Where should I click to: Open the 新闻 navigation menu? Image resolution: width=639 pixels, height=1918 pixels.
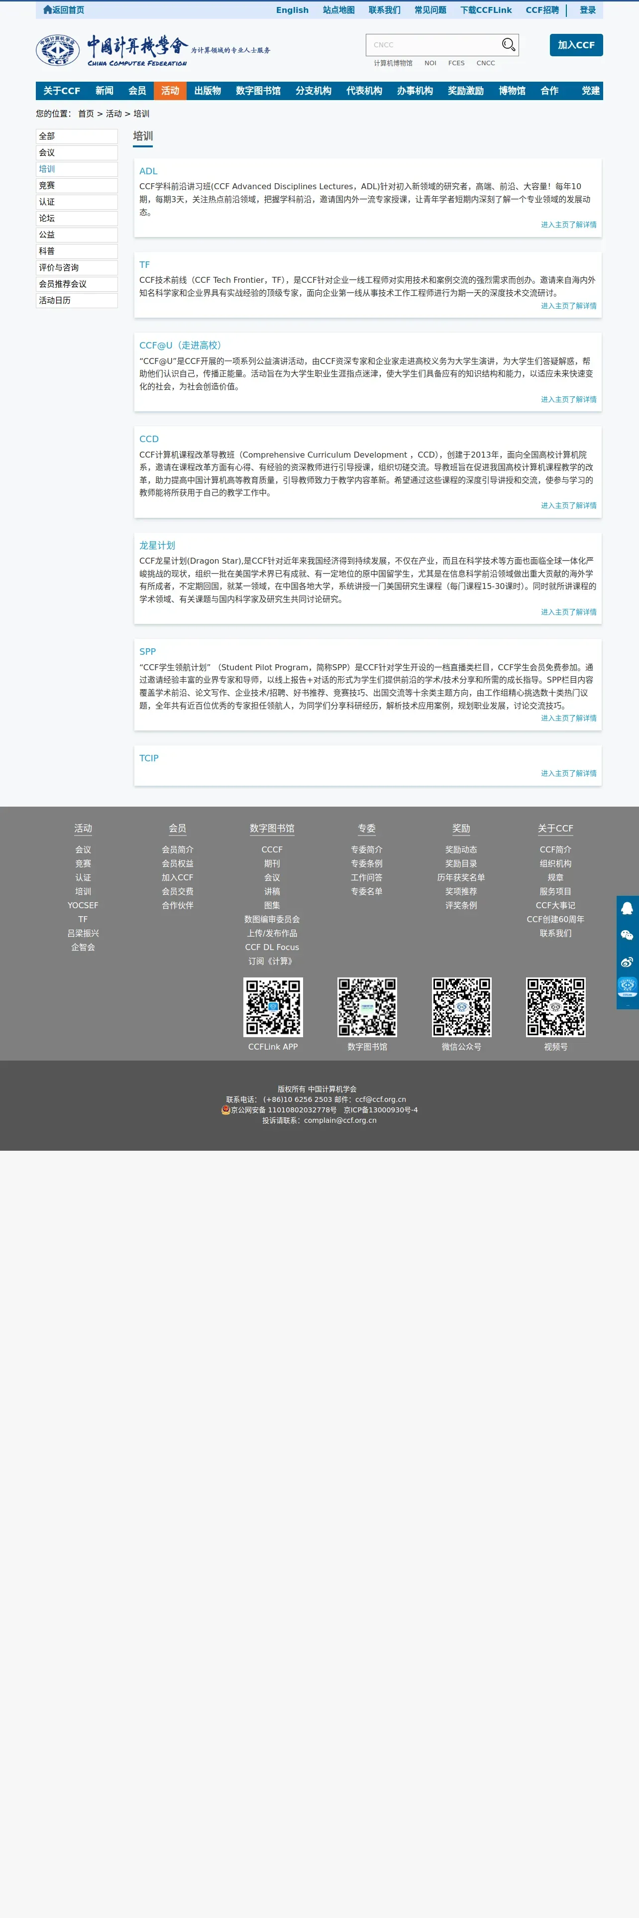(x=104, y=91)
